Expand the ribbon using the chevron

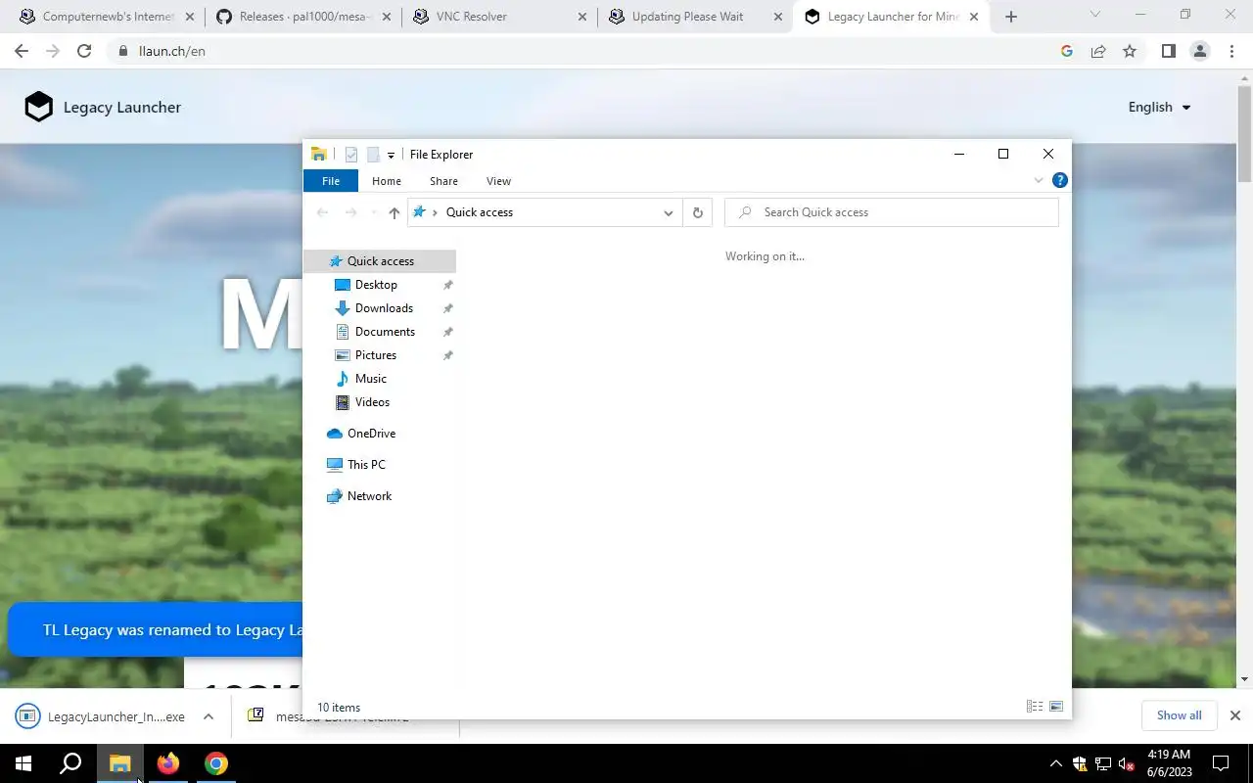coord(1039,180)
